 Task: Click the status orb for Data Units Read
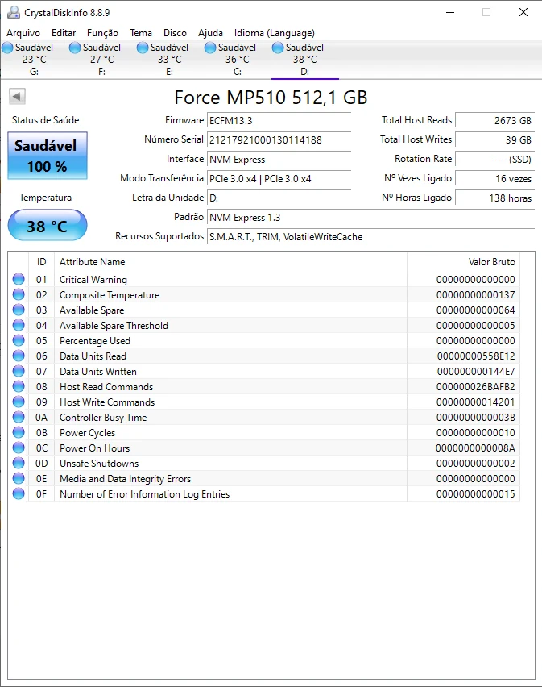click(x=19, y=356)
